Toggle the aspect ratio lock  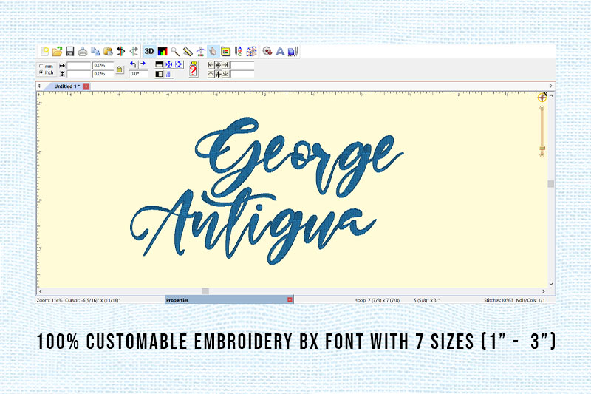(120, 69)
